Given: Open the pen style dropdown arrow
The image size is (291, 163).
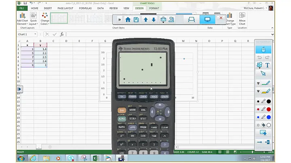Looking at the screenshot, I should coord(258,84).
